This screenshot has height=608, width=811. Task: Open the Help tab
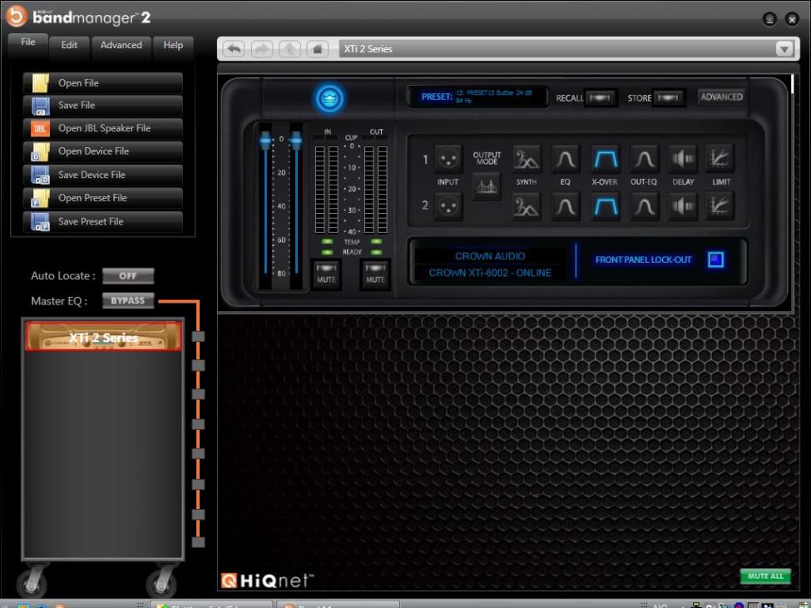tap(173, 45)
